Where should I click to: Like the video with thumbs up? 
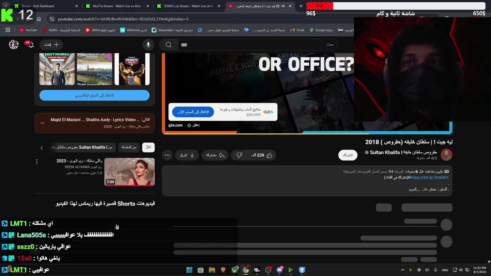point(262,155)
